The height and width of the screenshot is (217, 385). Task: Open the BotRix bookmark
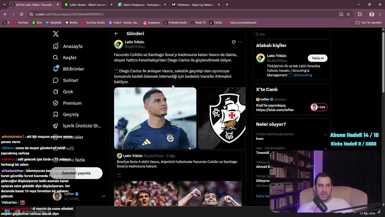71,23
